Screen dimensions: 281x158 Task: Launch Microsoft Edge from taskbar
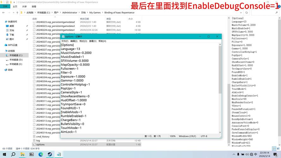pos(41,154)
